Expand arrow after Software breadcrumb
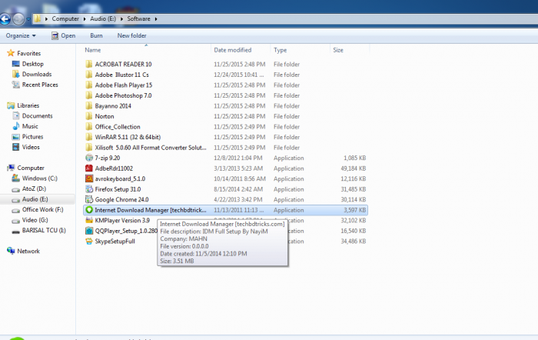 pos(156,19)
